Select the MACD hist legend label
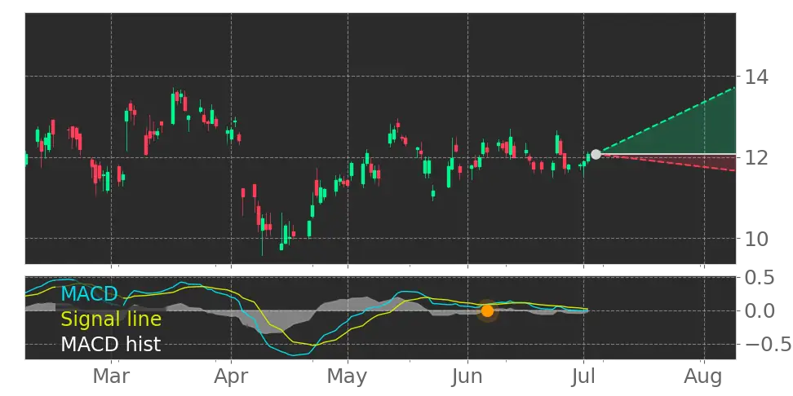Screen dimensions: 793x396 (x=111, y=345)
